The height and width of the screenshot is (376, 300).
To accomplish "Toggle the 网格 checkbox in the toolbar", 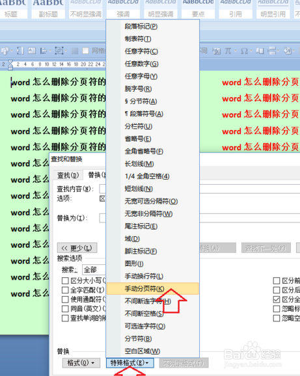I will click(85, 51).
